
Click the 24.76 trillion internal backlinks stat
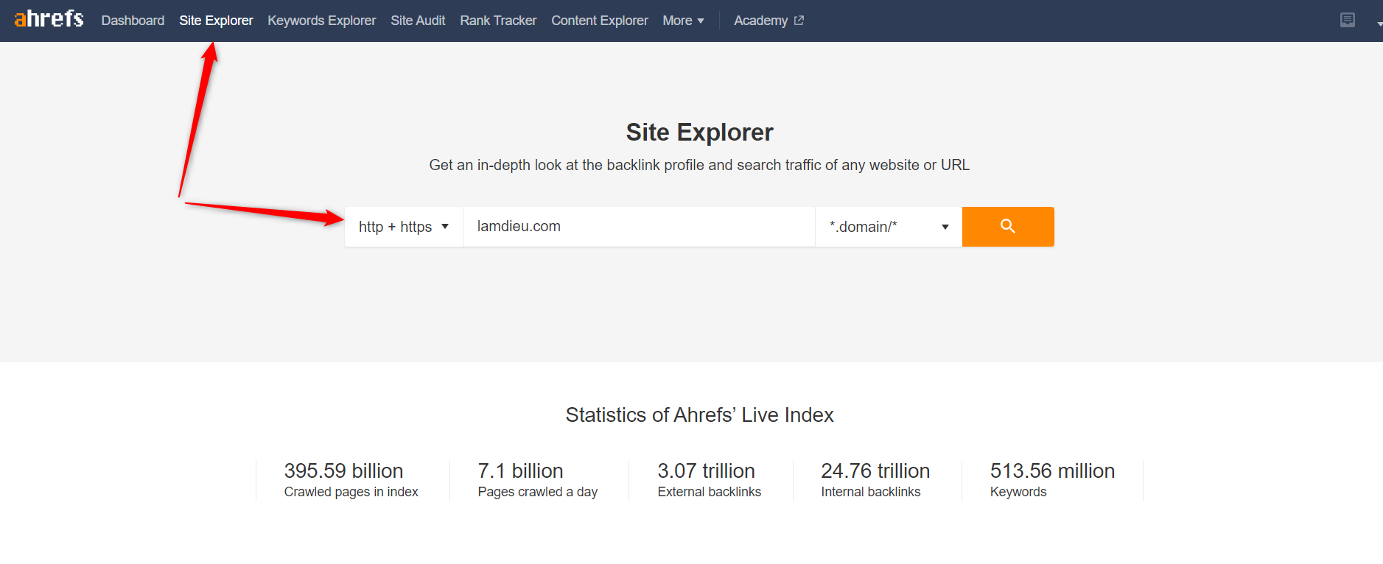tap(875, 480)
